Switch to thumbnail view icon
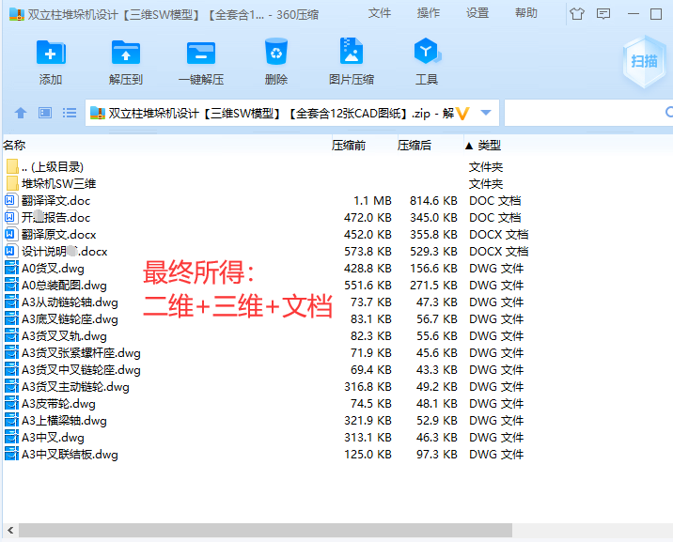673x542 pixels. [45, 113]
